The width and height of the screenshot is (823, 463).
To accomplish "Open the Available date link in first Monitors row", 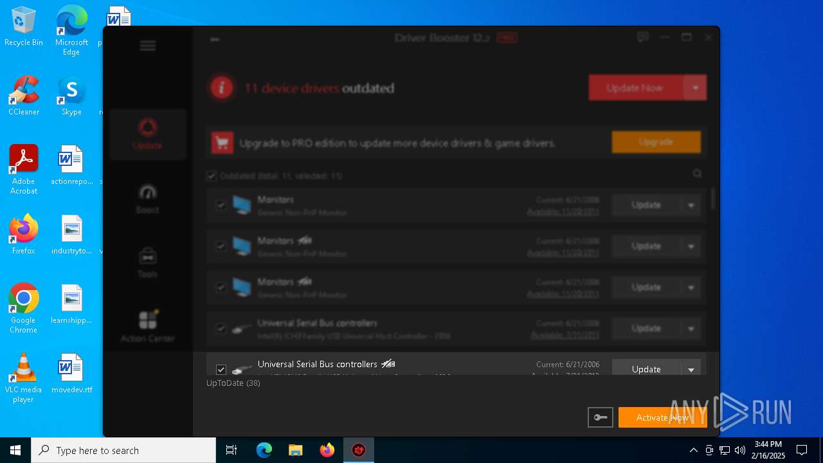I will 563,212.
